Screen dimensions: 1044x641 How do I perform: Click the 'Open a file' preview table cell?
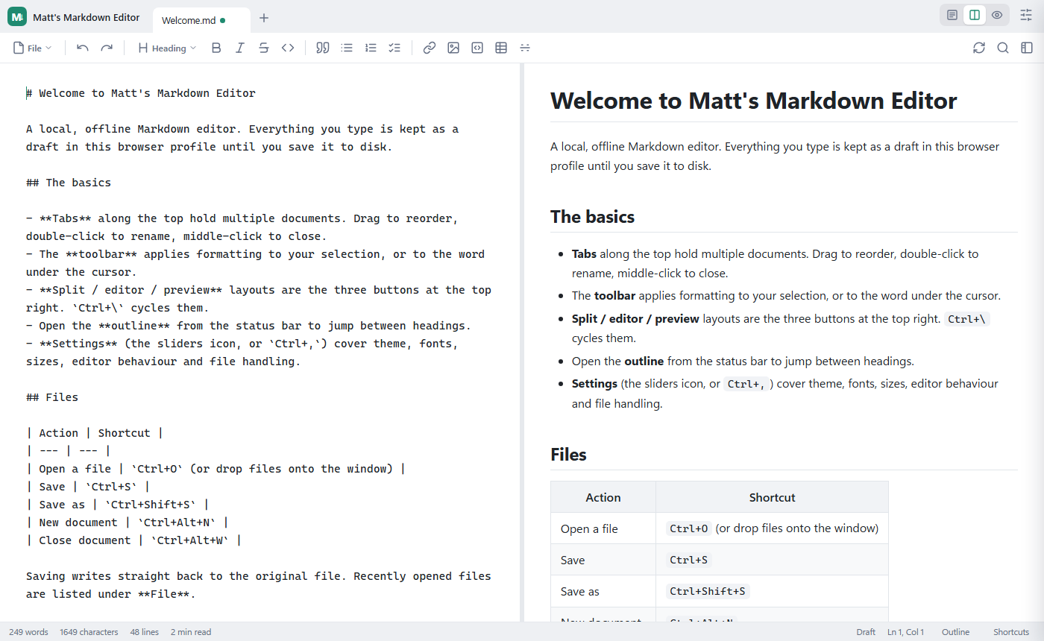pyautogui.click(x=603, y=528)
